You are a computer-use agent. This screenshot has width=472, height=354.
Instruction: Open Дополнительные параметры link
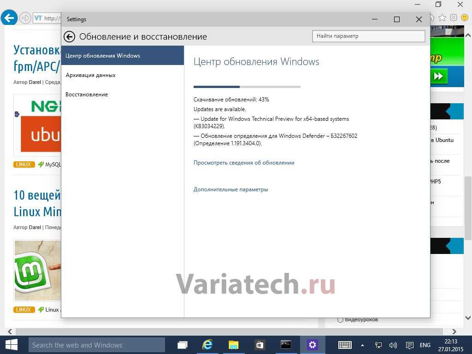[x=230, y=189]
